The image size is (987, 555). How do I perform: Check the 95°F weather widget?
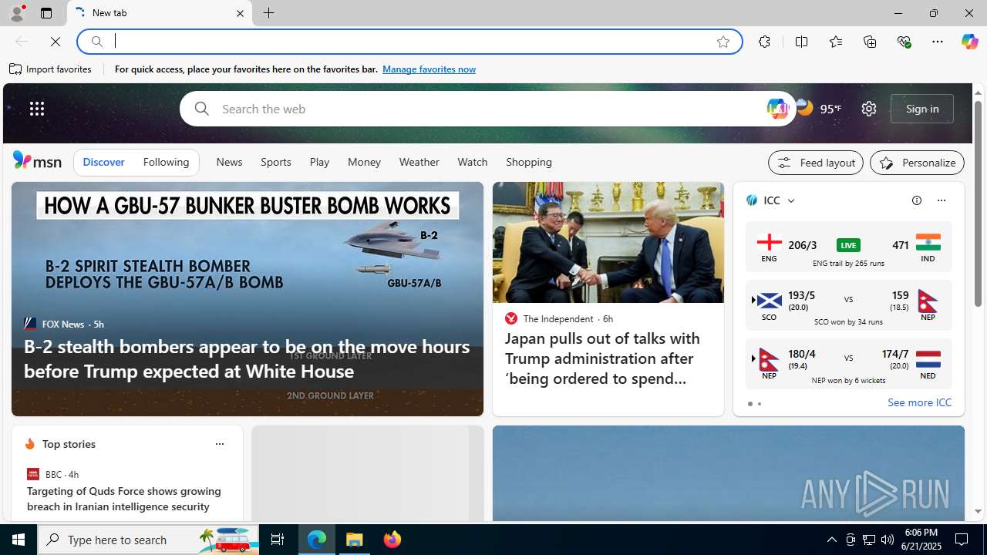[x=818, y=109]
